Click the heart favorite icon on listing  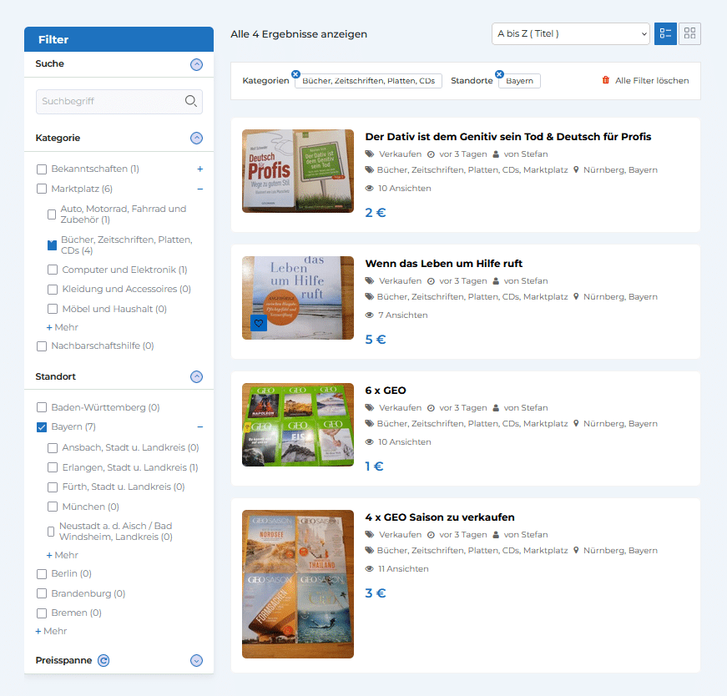259,324
